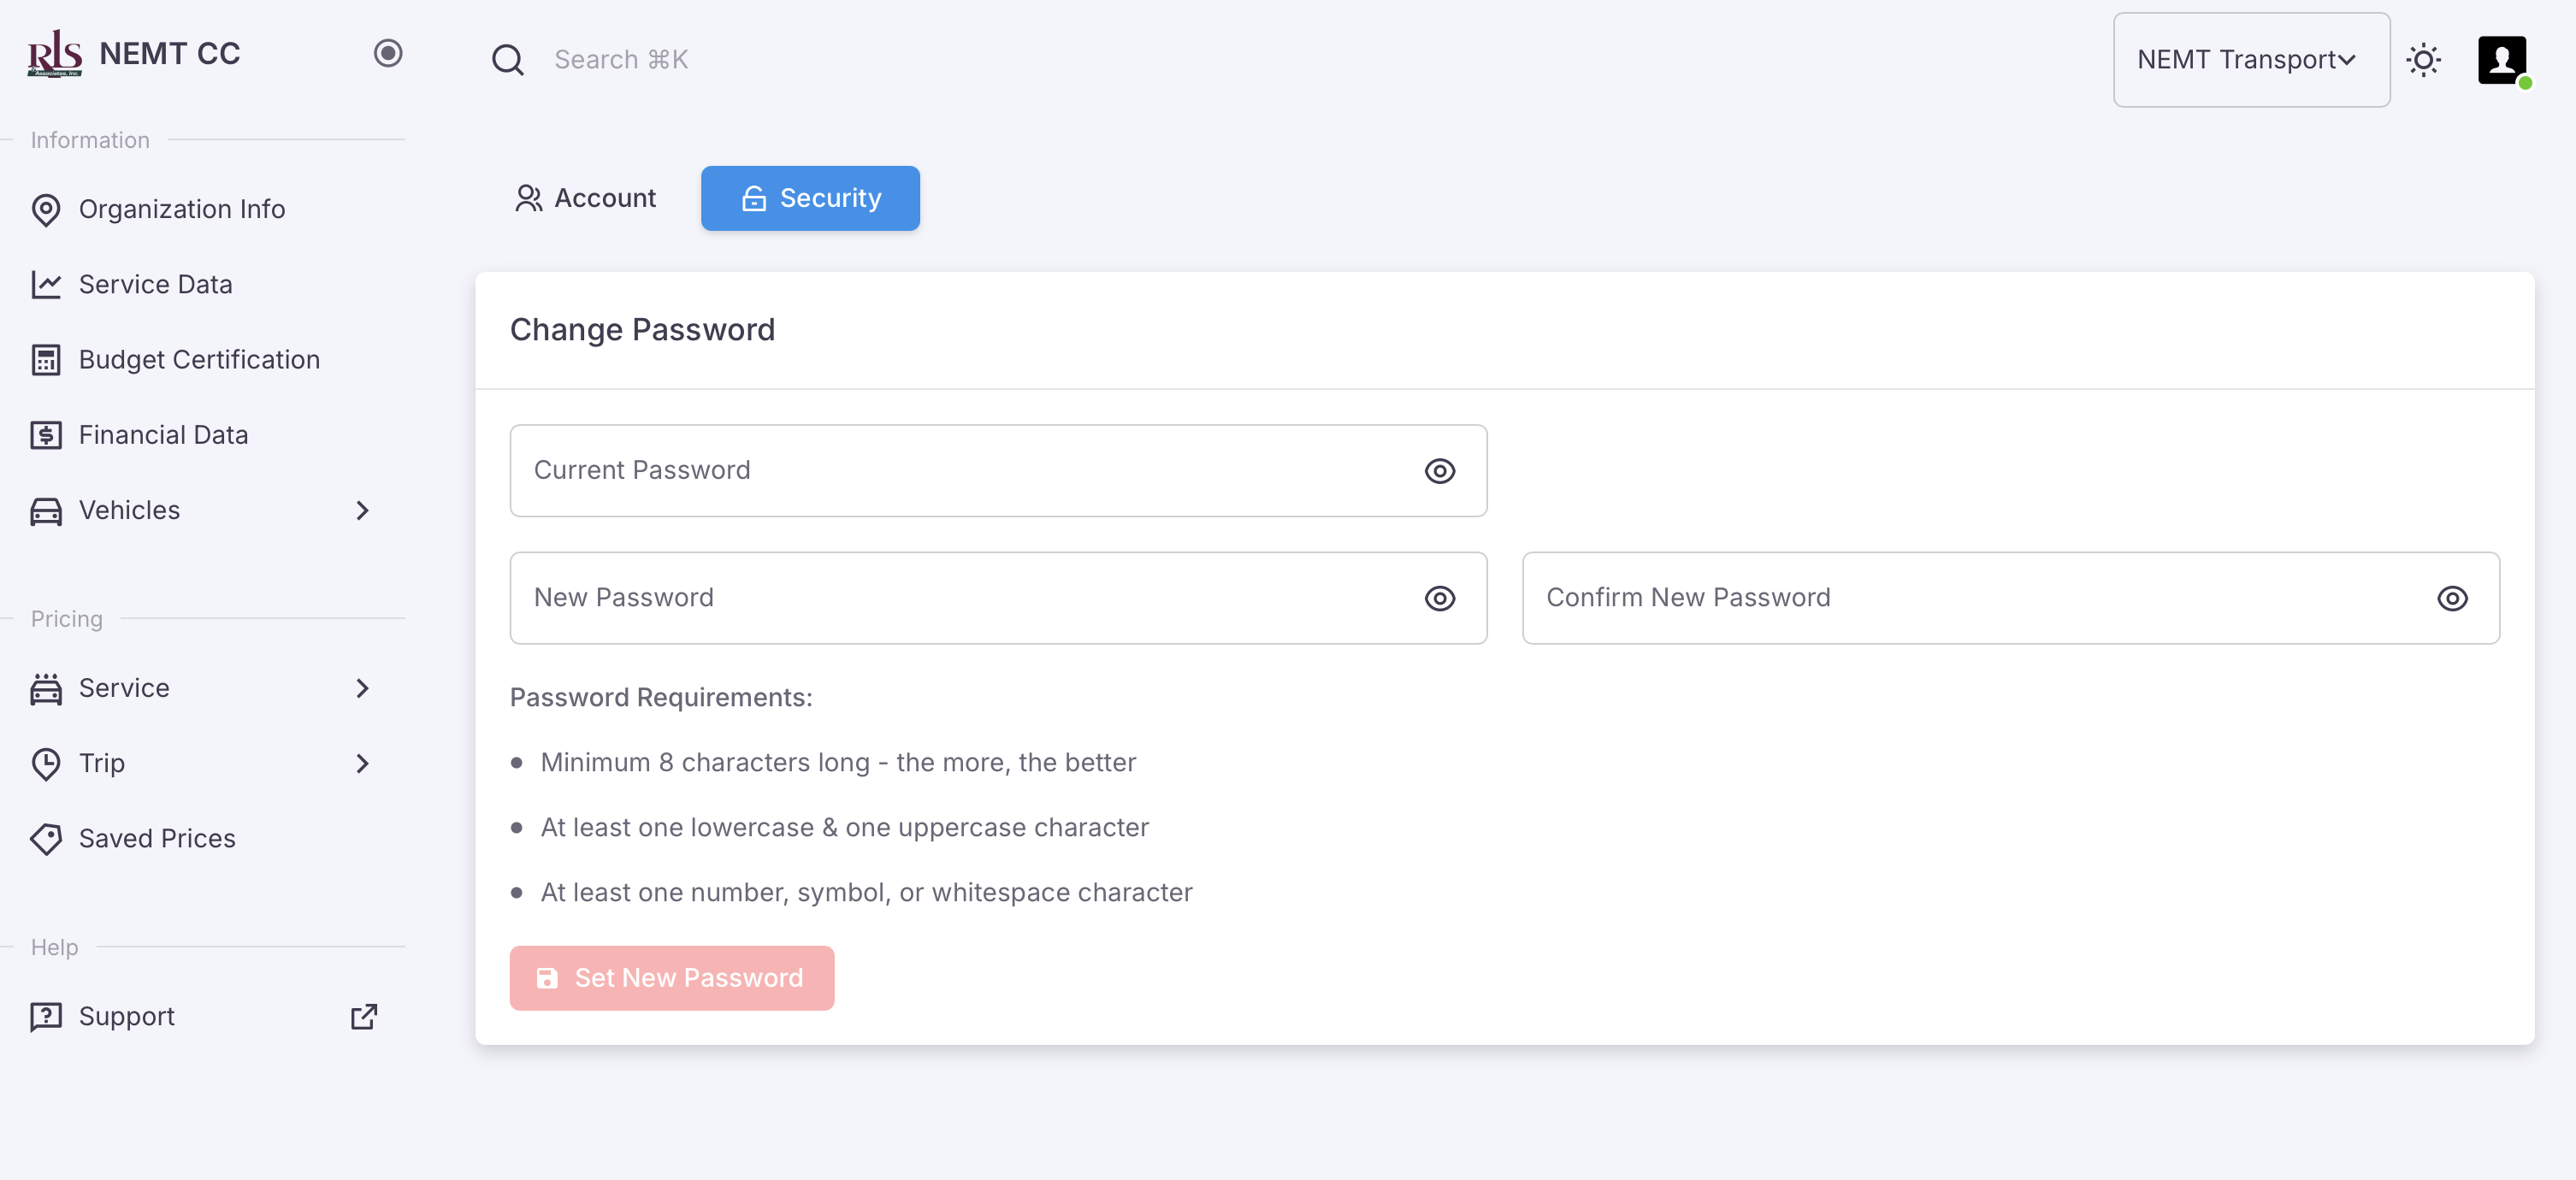Image resolution: width=2576 pixels, height=1180 pixels.
Task: Switch to the Account tab
Action: 586,198
